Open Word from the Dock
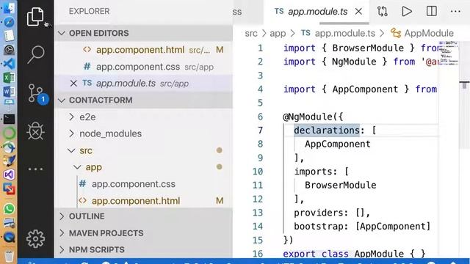470x264 pixels. pyautogui.click(x=9, y=91)
